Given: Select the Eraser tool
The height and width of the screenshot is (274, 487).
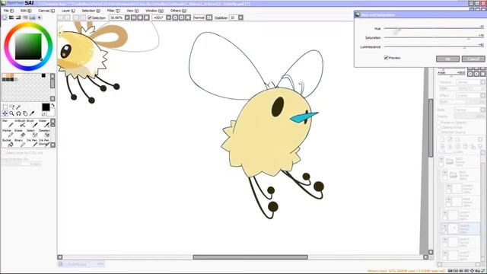Looking at the screenshot, I should point(21,133).
